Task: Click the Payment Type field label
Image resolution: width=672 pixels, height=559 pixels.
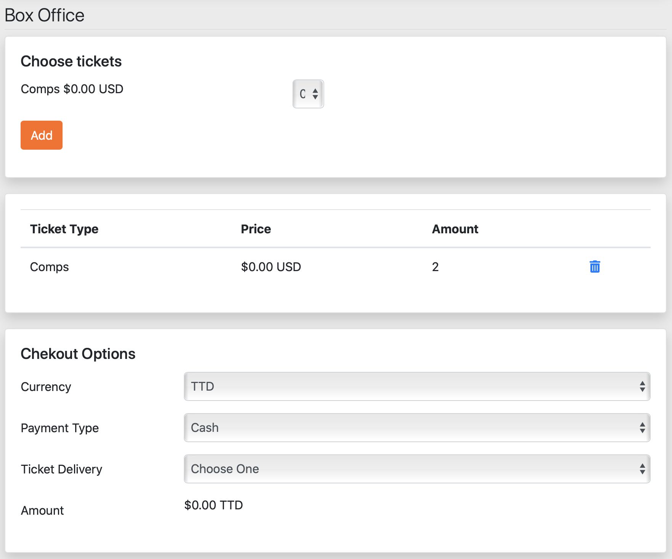Action: point(60,428)
